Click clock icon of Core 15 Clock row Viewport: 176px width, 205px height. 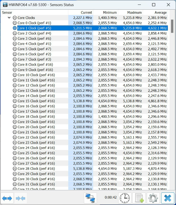pyautogui.click(x=15, y=101)
